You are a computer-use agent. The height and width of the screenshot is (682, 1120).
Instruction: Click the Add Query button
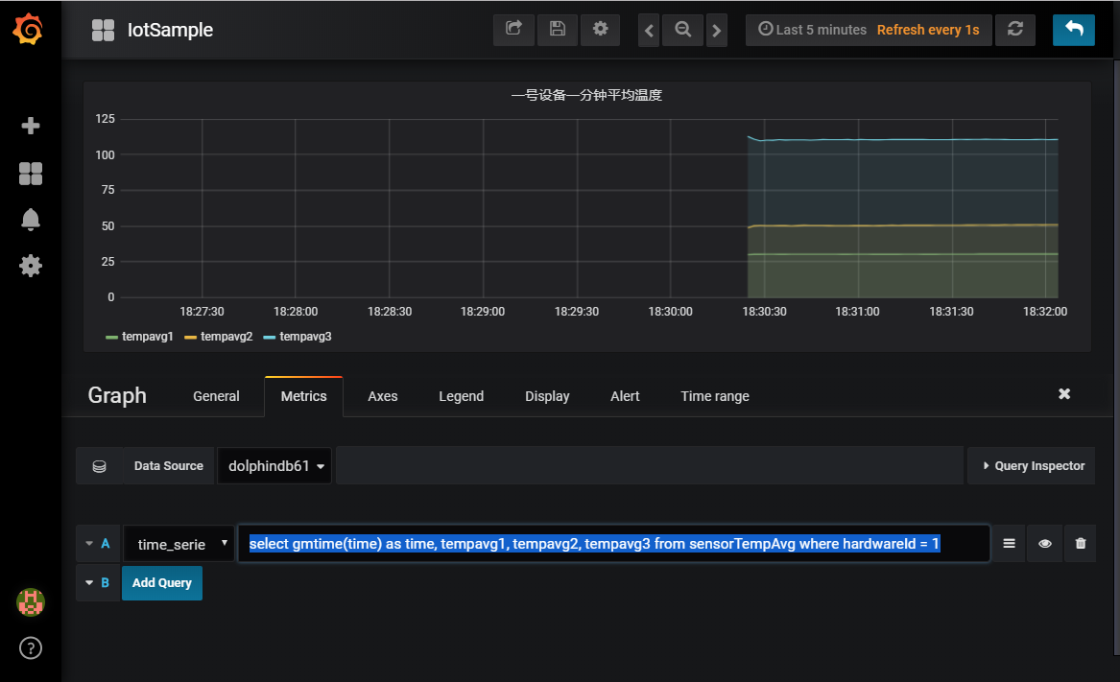[161, 583]
